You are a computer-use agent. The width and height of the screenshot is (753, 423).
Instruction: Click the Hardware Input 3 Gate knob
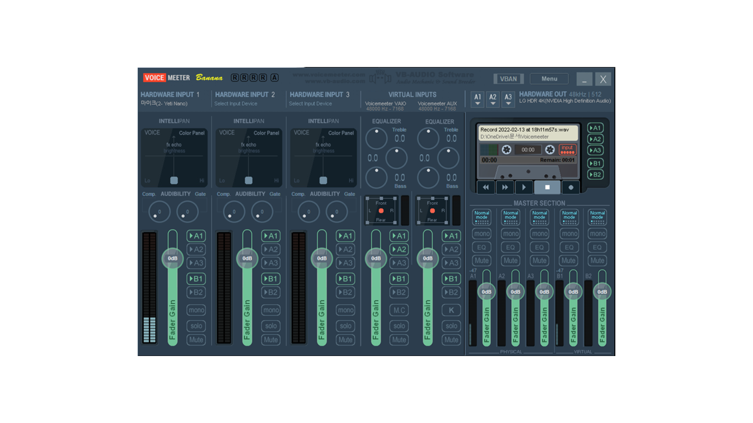(337, 211)
